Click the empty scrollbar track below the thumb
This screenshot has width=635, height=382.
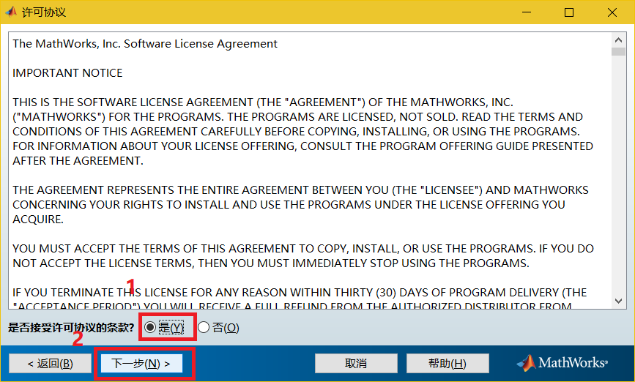pyautogui.click(x=620, y=183)
